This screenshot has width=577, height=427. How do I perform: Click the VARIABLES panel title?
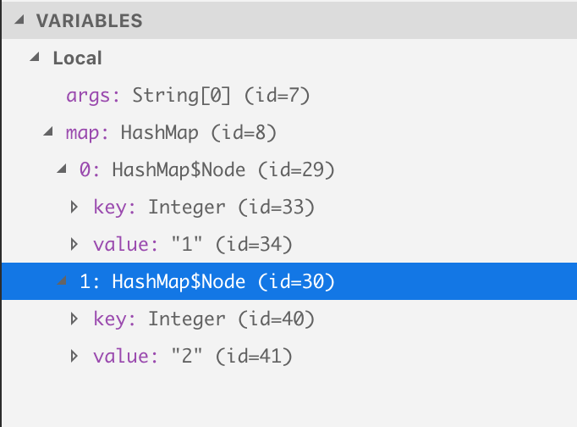pyautogui.click(x=89, y=21)
